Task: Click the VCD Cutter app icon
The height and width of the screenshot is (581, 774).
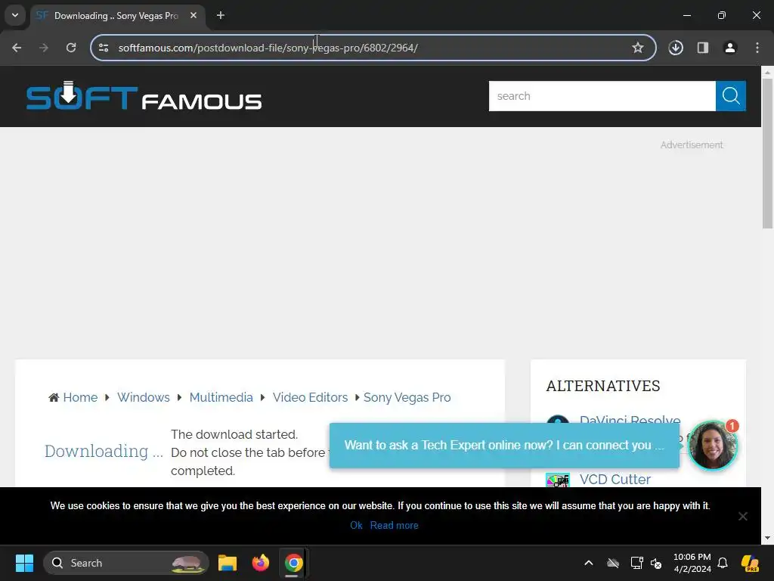Action: (x=558, y=480)
